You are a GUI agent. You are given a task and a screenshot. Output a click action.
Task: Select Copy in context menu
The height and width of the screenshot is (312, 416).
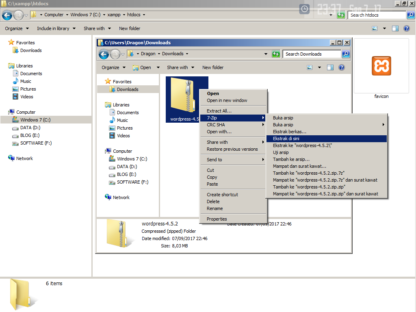click(x=233, y=177)
